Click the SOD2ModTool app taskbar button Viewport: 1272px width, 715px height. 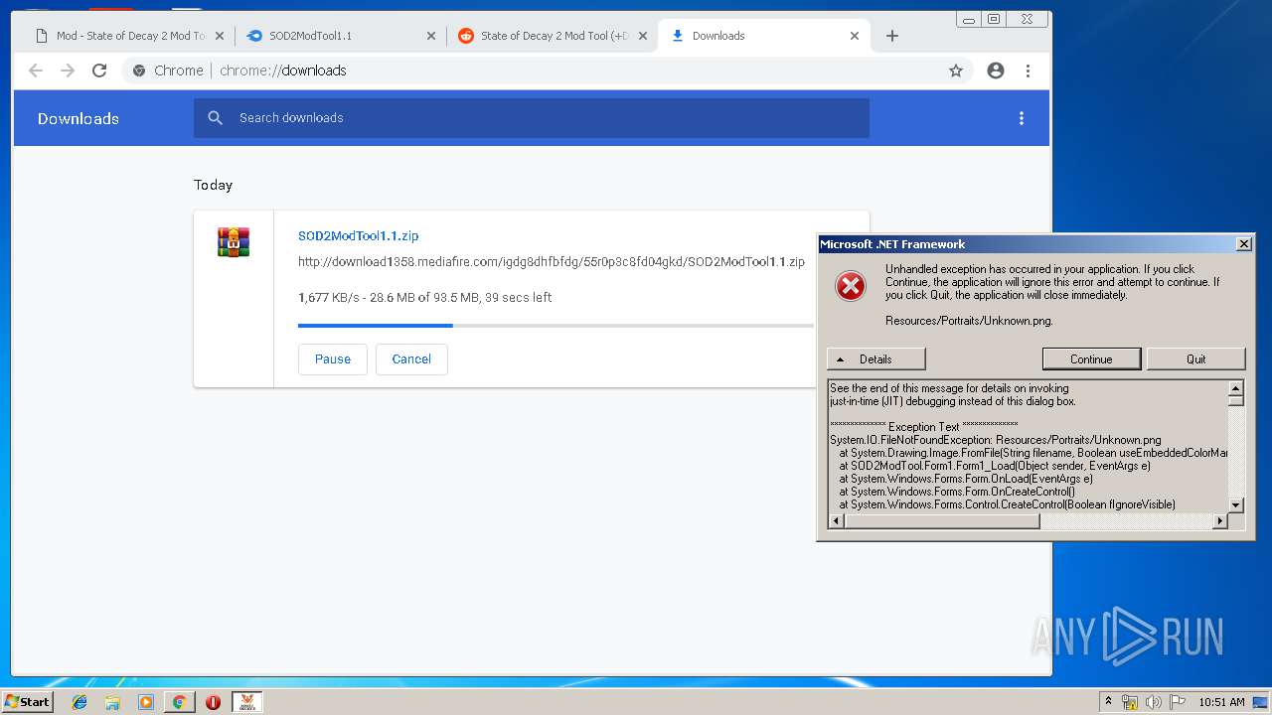(247, 702)
